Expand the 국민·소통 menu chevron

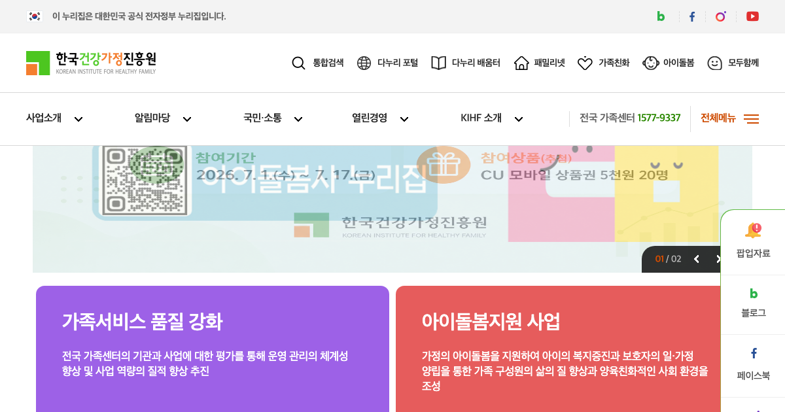(x=298, y=119)
